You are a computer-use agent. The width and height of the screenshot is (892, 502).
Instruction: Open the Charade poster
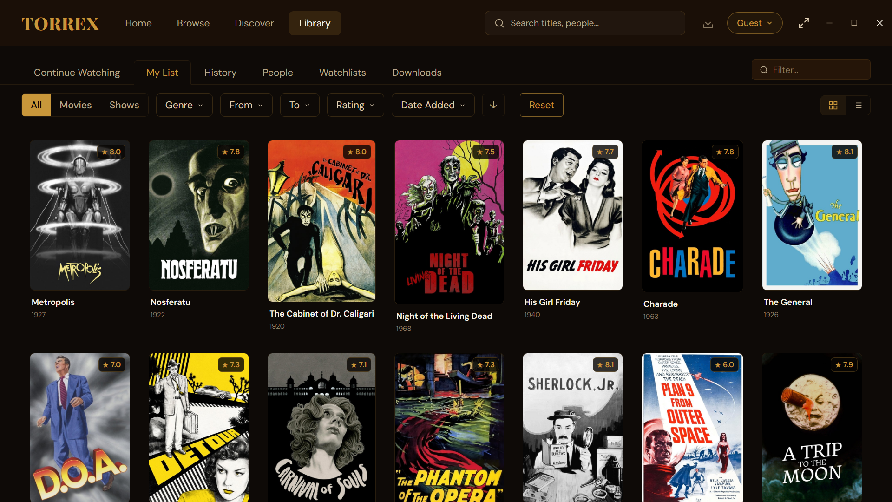click(692, 216)
